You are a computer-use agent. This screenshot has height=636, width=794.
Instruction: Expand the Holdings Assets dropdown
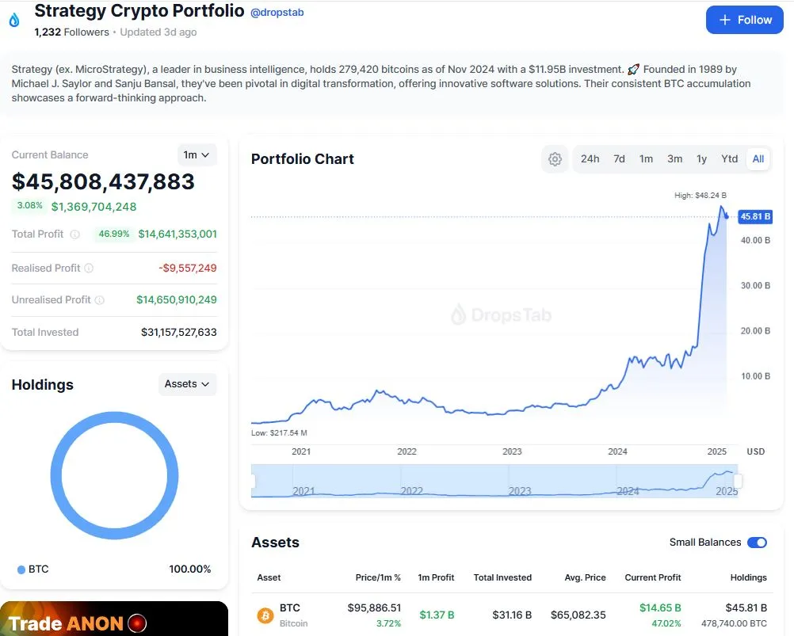click(x=187, y=384)
